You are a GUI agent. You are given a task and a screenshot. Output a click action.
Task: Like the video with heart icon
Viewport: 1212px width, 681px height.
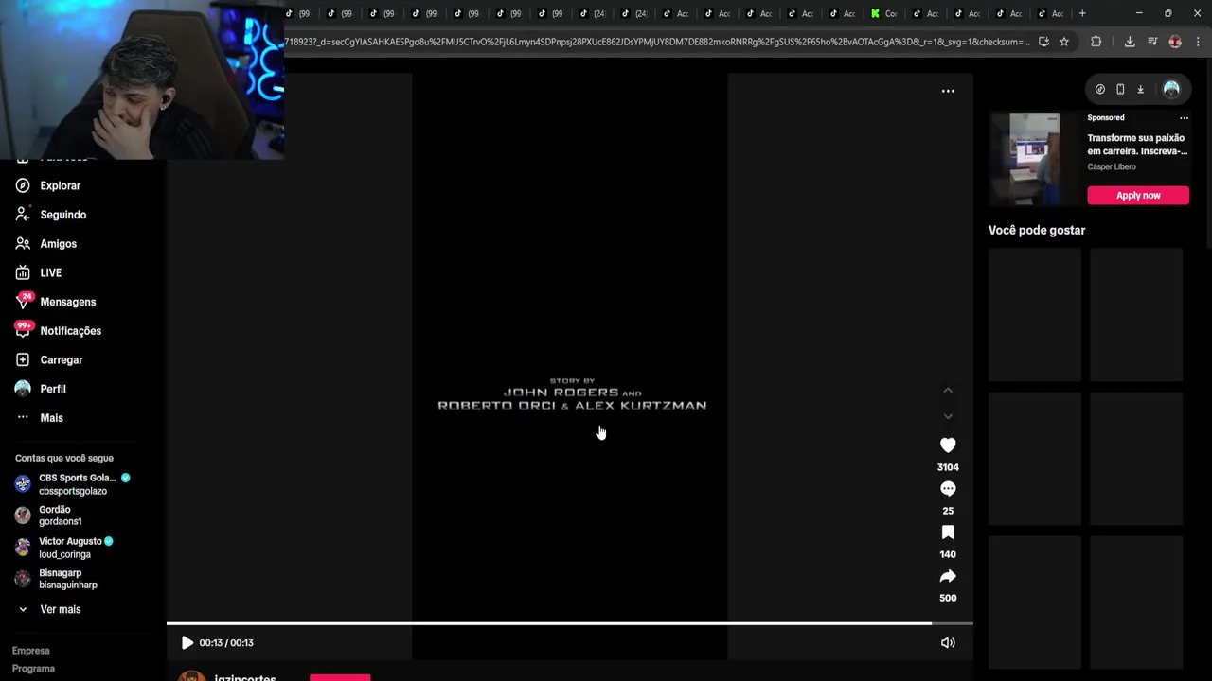click(x=948, y=445)
